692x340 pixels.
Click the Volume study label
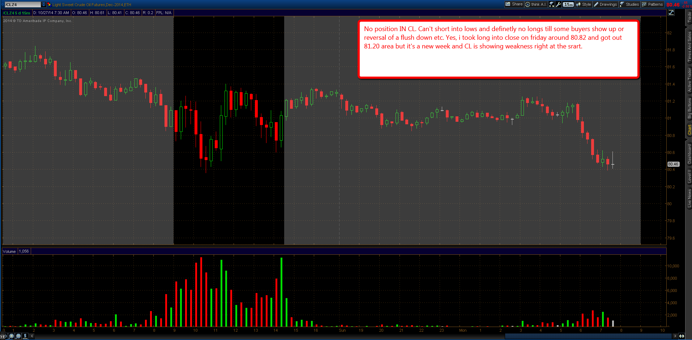pos(9,251)
